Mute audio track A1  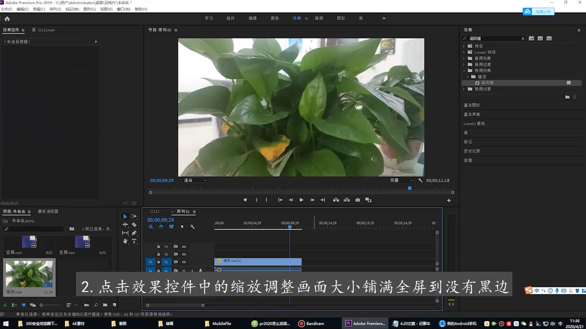184,271
